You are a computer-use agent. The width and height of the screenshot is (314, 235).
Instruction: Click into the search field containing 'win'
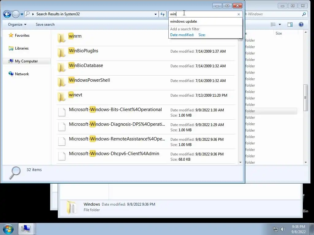click(x=203, y=14)
